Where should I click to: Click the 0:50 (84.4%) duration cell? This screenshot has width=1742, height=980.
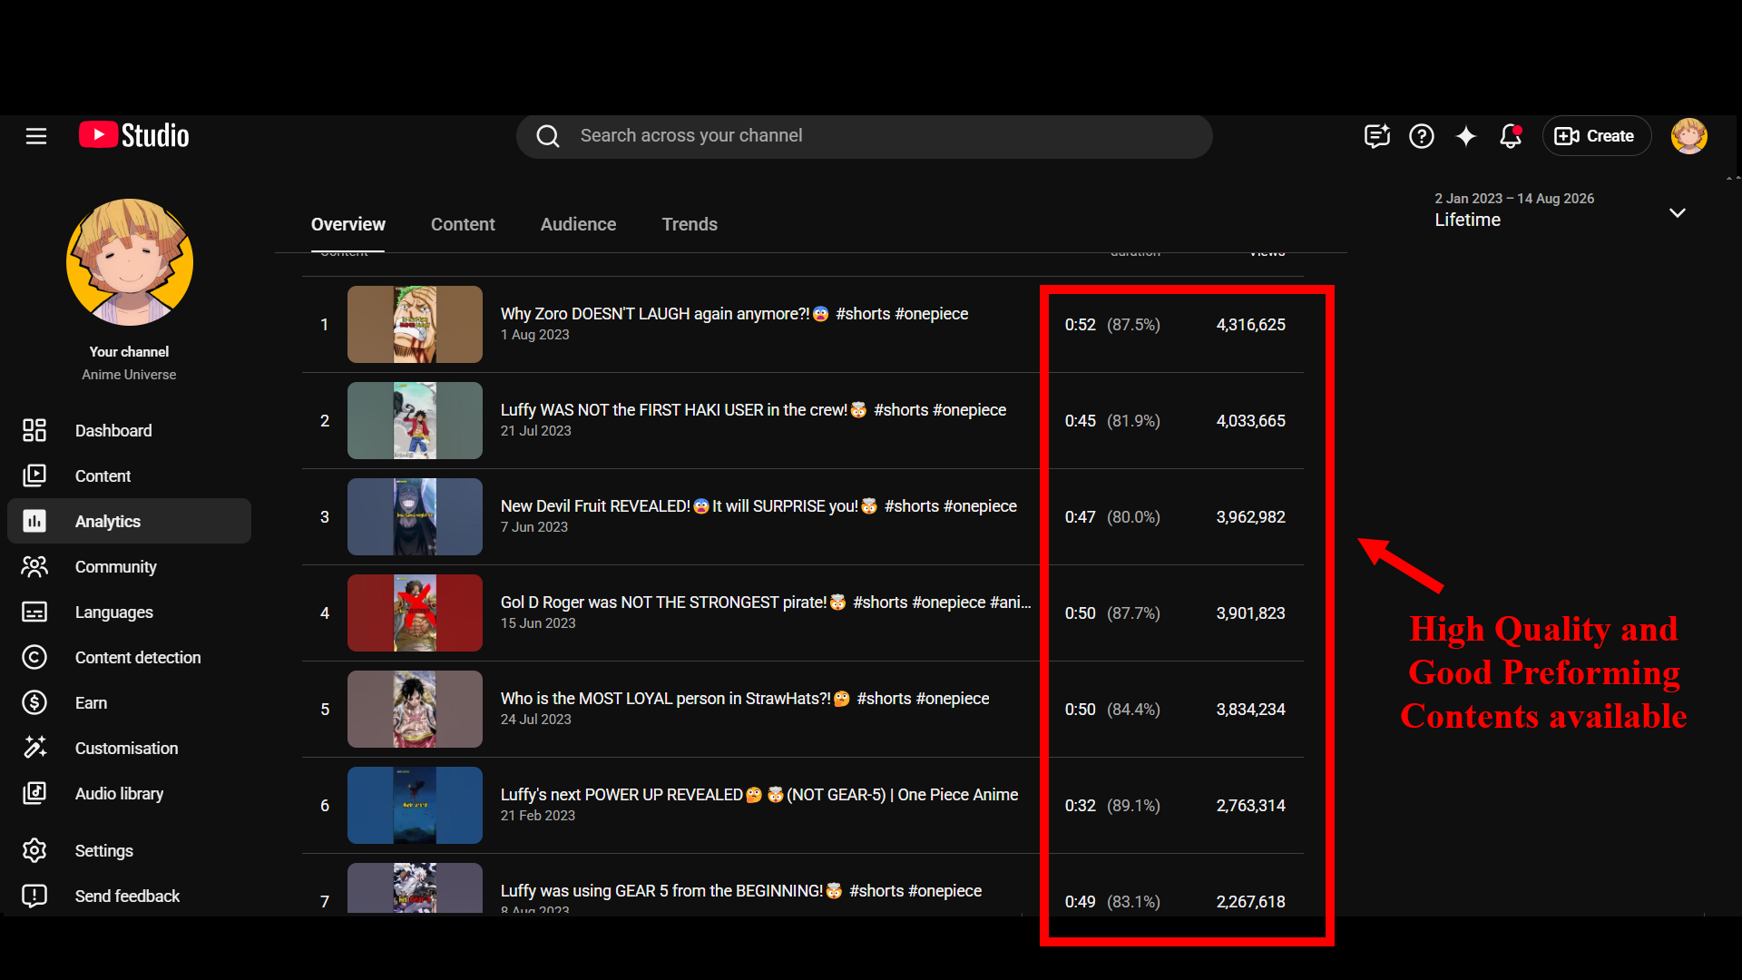click(x=1112, y=710)
